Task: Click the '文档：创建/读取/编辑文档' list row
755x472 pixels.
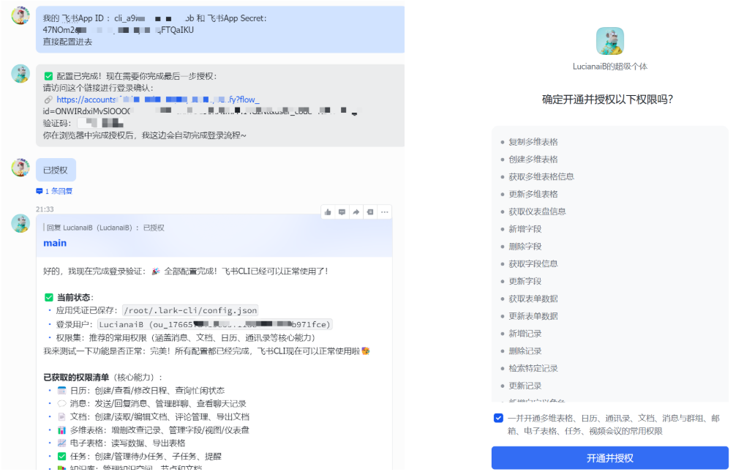Action: [153, 417]
